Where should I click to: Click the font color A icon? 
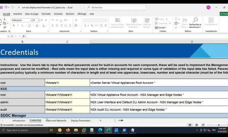click(44, 26)
